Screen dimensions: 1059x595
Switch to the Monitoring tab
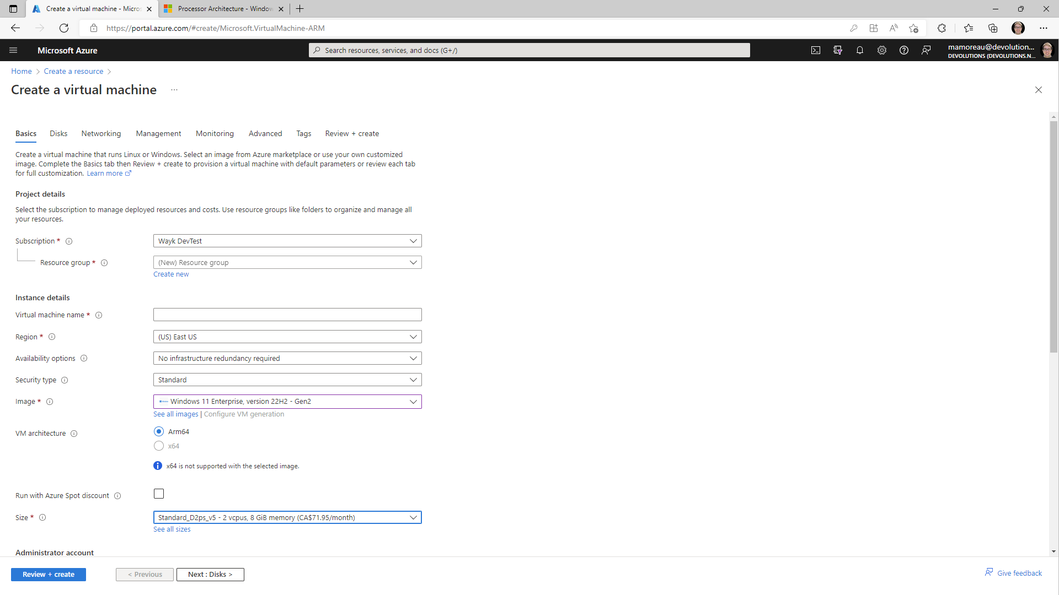tap(215, 134)
